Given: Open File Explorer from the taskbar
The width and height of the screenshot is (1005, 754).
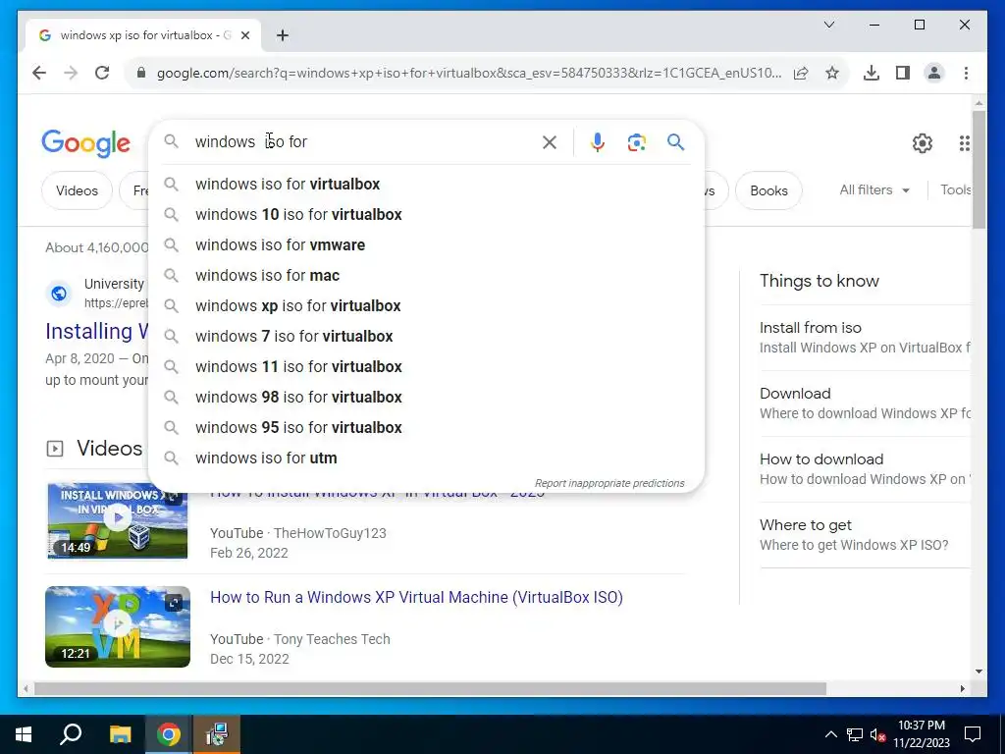Looking at the screenshot, I should [120, 734].
